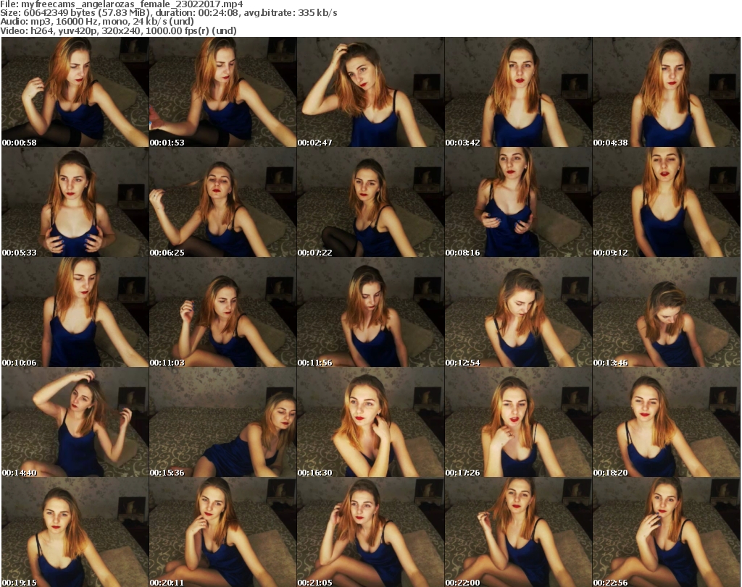
Task: Select the thumbnail timestamped 00:03:42
Action: [518, 92]
